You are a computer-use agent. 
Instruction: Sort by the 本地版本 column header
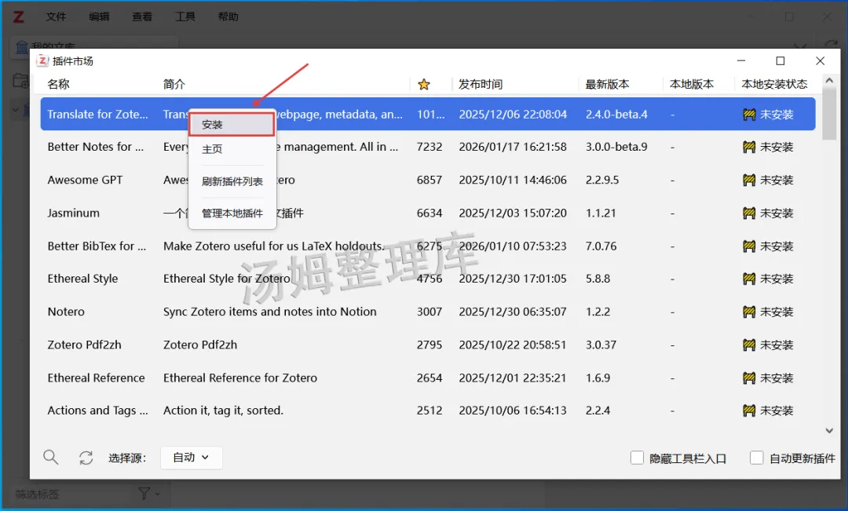pos(692,84)
